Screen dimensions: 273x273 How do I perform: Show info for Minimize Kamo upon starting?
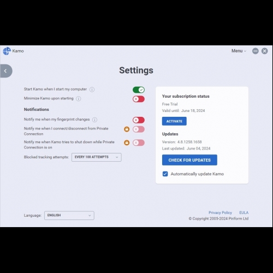(x=79, y=99)
